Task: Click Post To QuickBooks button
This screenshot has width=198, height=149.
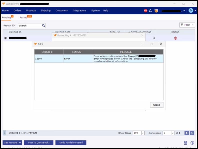Action: 39,143
